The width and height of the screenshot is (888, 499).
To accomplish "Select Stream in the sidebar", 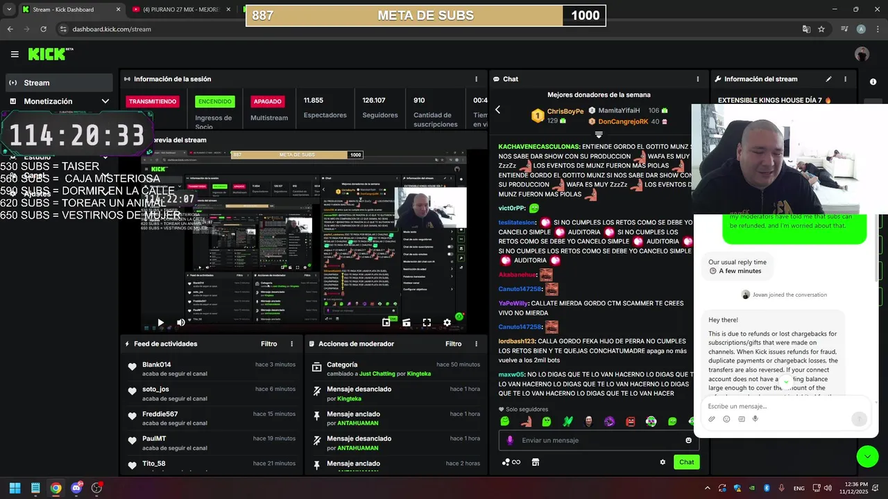I will [x=58, y=82].
